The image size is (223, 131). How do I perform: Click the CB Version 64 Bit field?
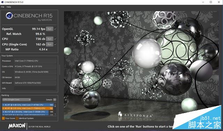tap(35, 77)
